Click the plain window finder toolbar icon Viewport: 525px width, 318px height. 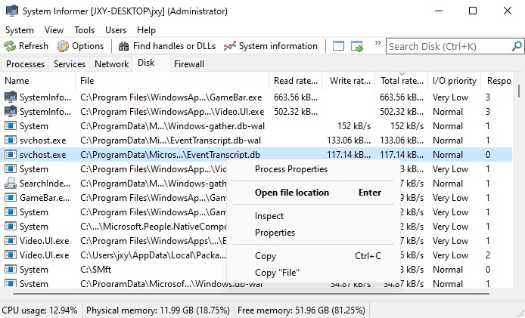[338, 46]
